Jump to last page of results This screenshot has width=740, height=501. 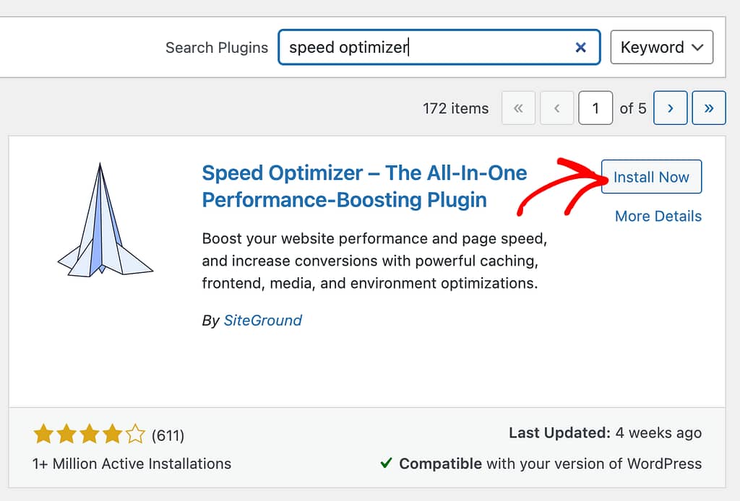pos(709,108)
